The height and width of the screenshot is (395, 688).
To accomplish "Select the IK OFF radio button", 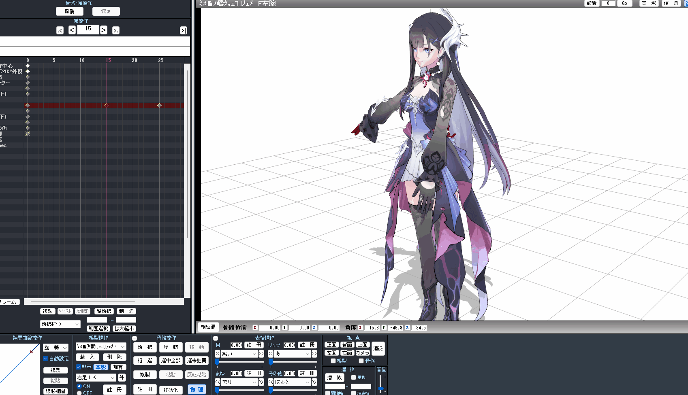I will 79,393.
